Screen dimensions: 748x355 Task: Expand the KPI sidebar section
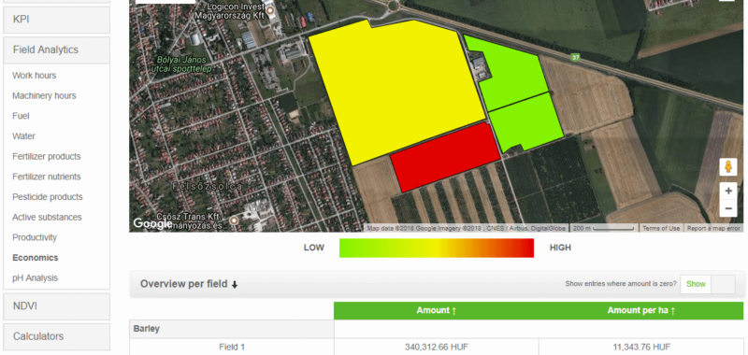[x=56, y=20]
